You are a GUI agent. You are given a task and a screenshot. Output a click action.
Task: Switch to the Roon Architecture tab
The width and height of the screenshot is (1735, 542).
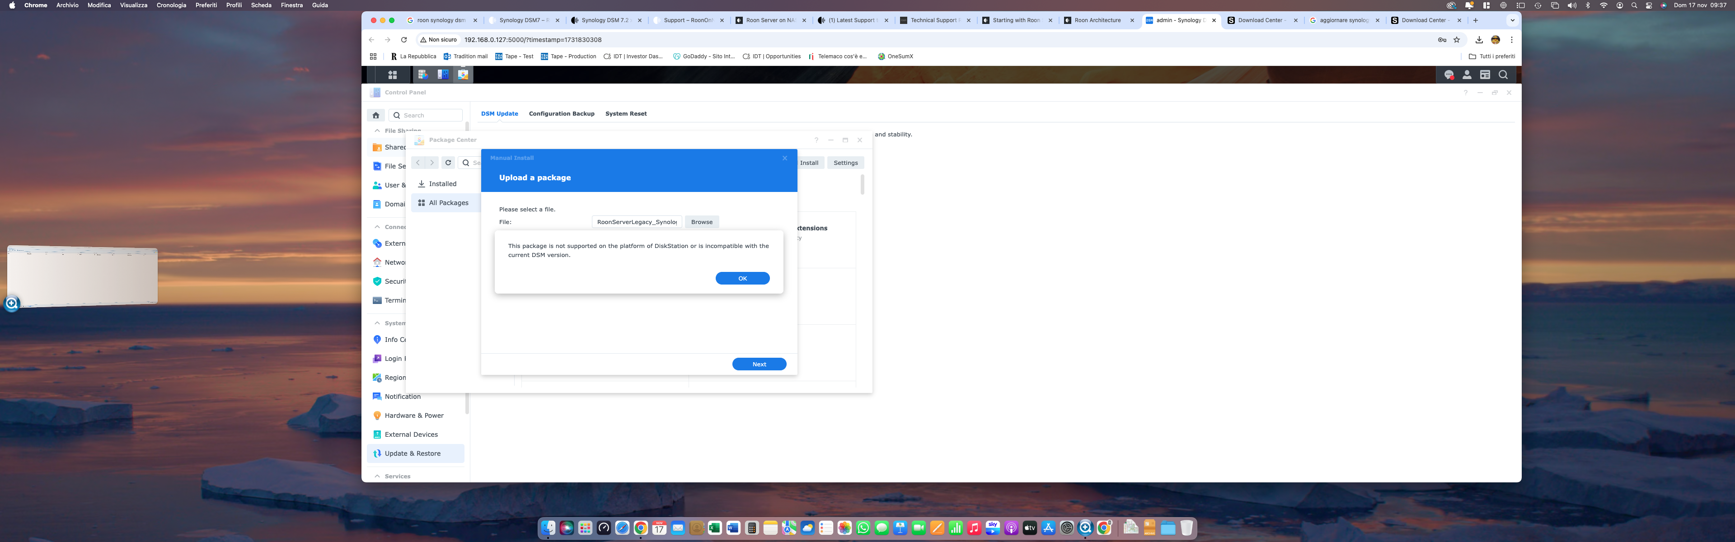pyautogui.click(x=1098, y=20)
